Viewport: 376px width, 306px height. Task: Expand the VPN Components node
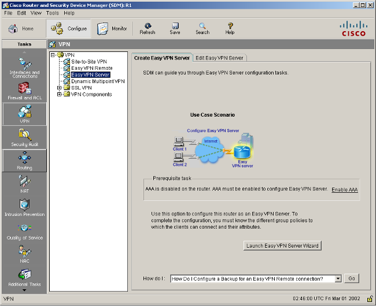59,95
